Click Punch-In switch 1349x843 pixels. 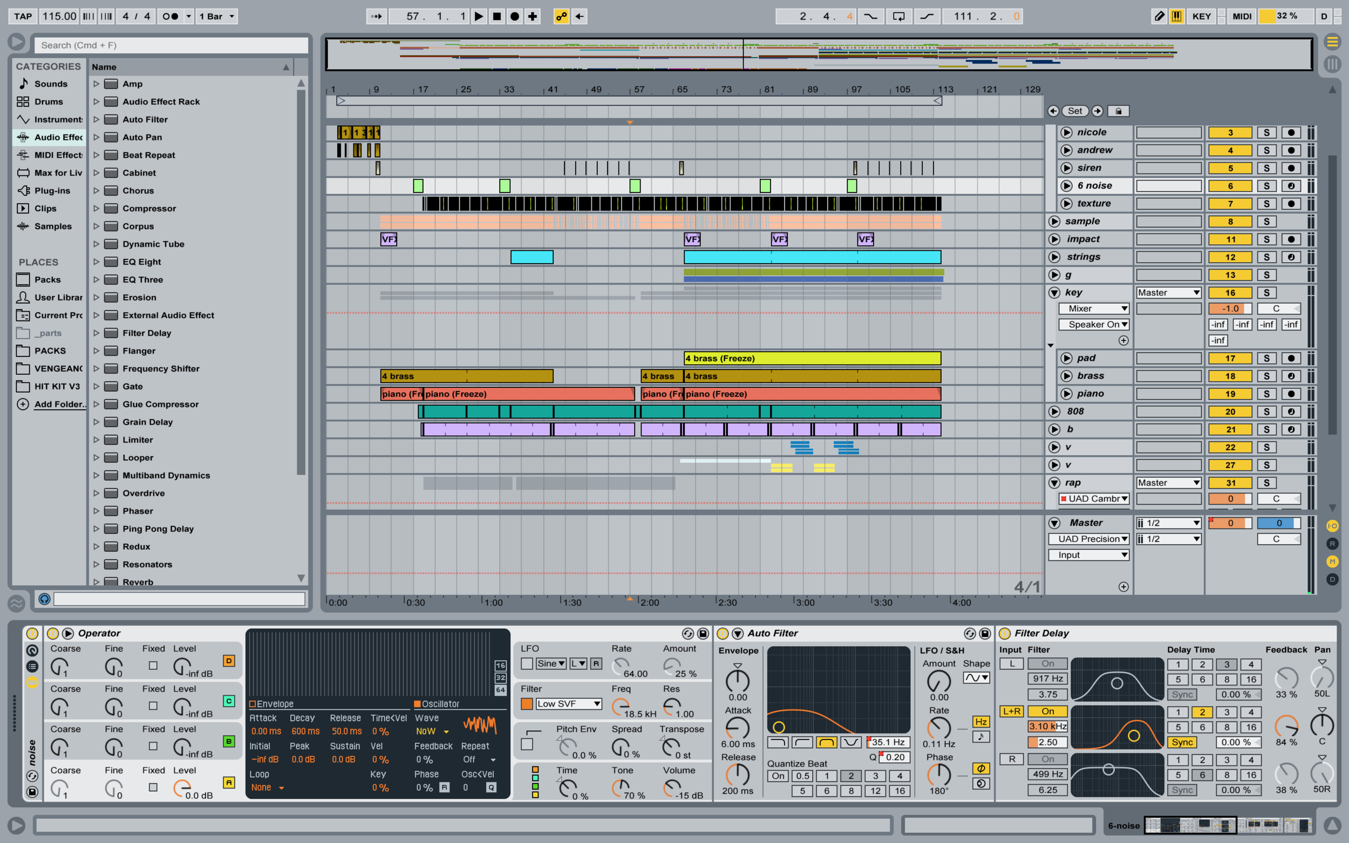[x=870, y=16]
